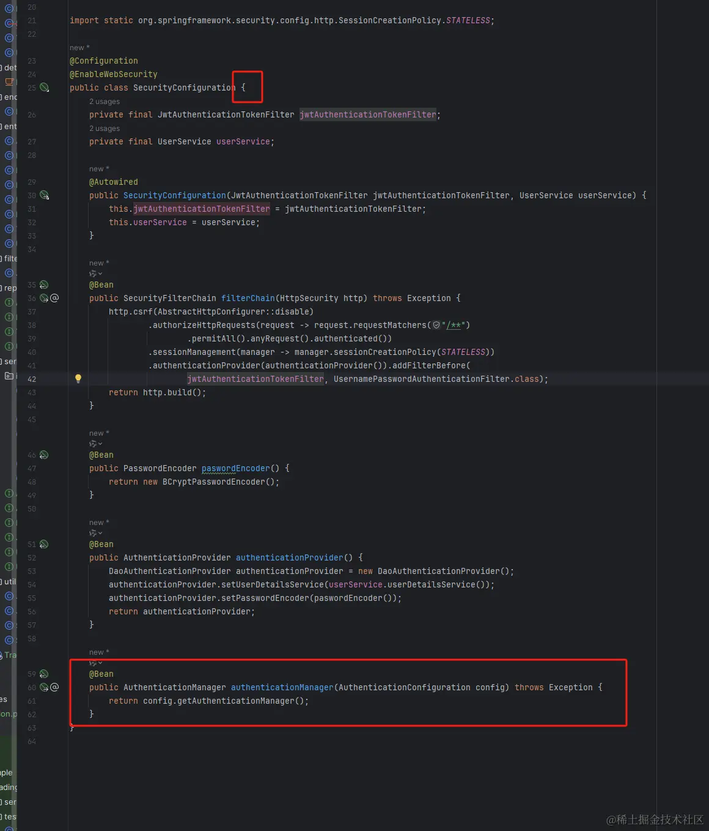This screenshot has width=709, height=831.
Task: Click the authenticationProvider method name on line 52
Action: click(x=290, y=557)
